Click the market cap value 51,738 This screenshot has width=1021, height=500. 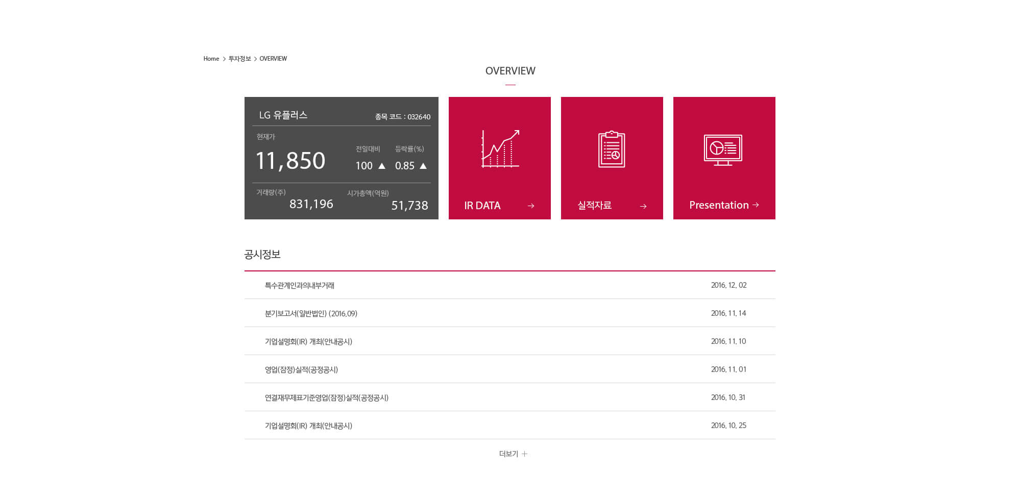coord(410,206)
